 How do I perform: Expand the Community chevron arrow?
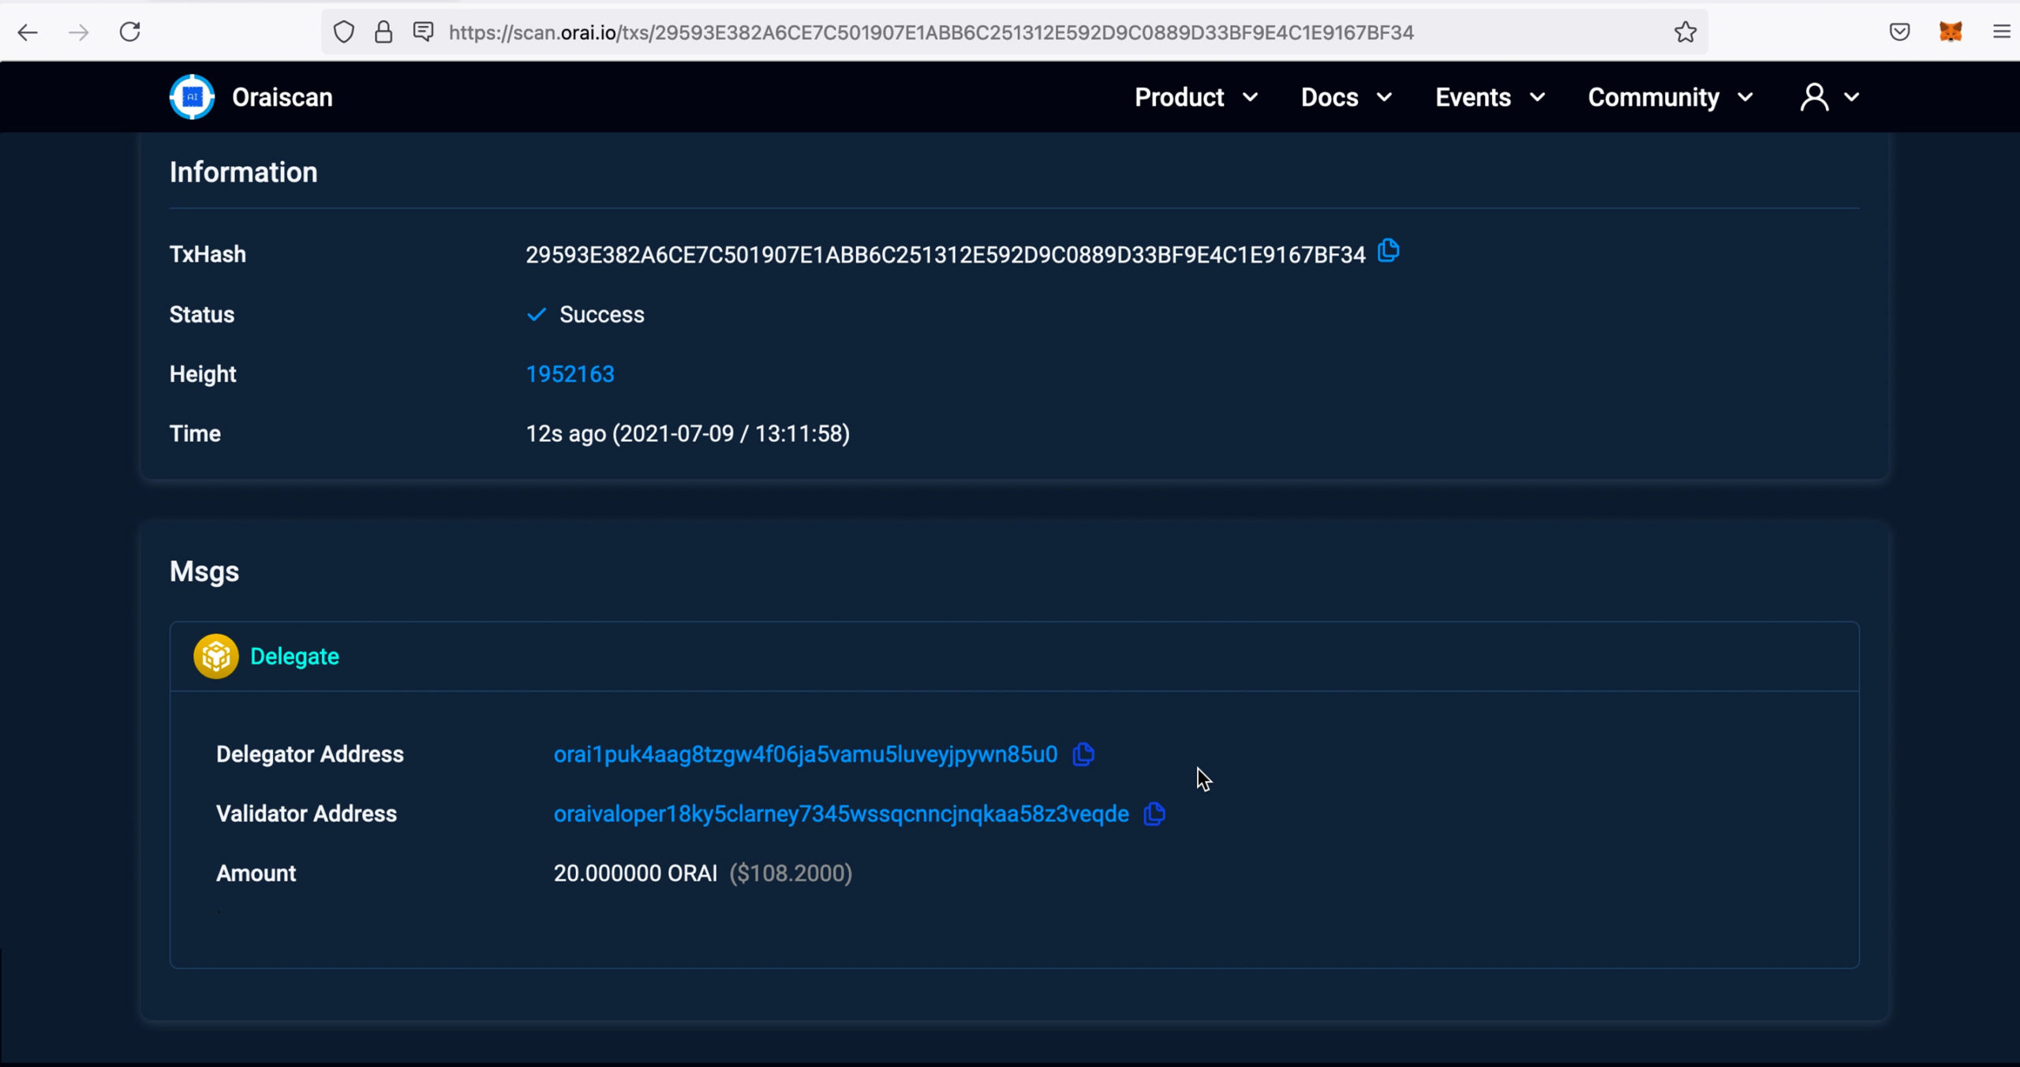pyautogui.click(x=1745, y=97)
